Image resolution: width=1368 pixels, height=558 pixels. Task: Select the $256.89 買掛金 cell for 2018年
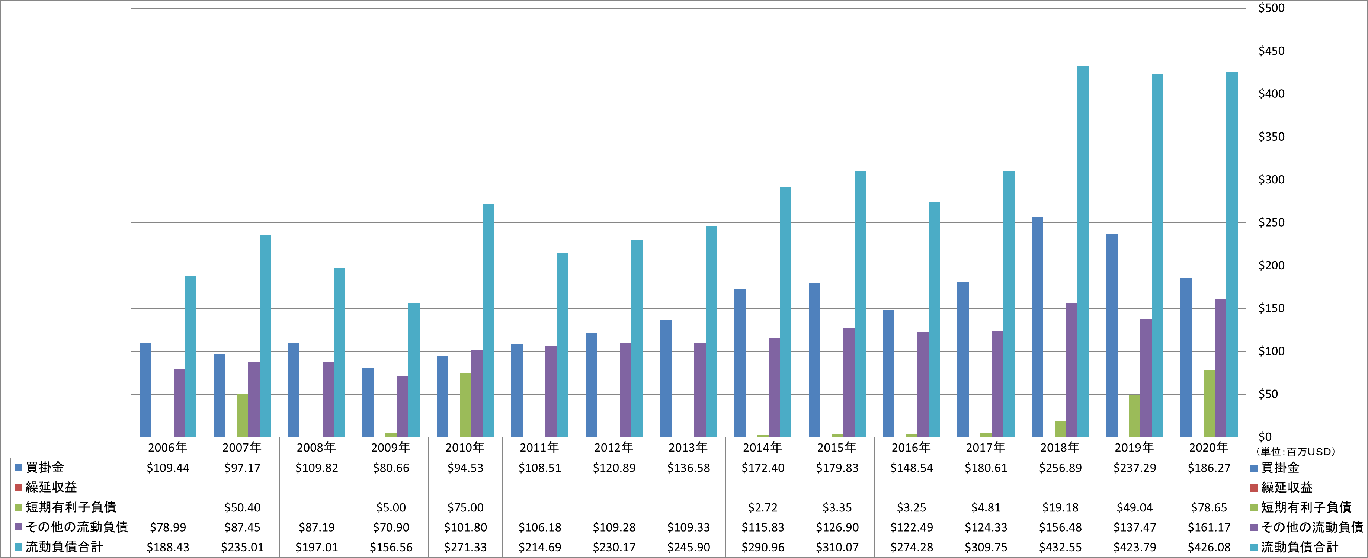(1060, 468)
